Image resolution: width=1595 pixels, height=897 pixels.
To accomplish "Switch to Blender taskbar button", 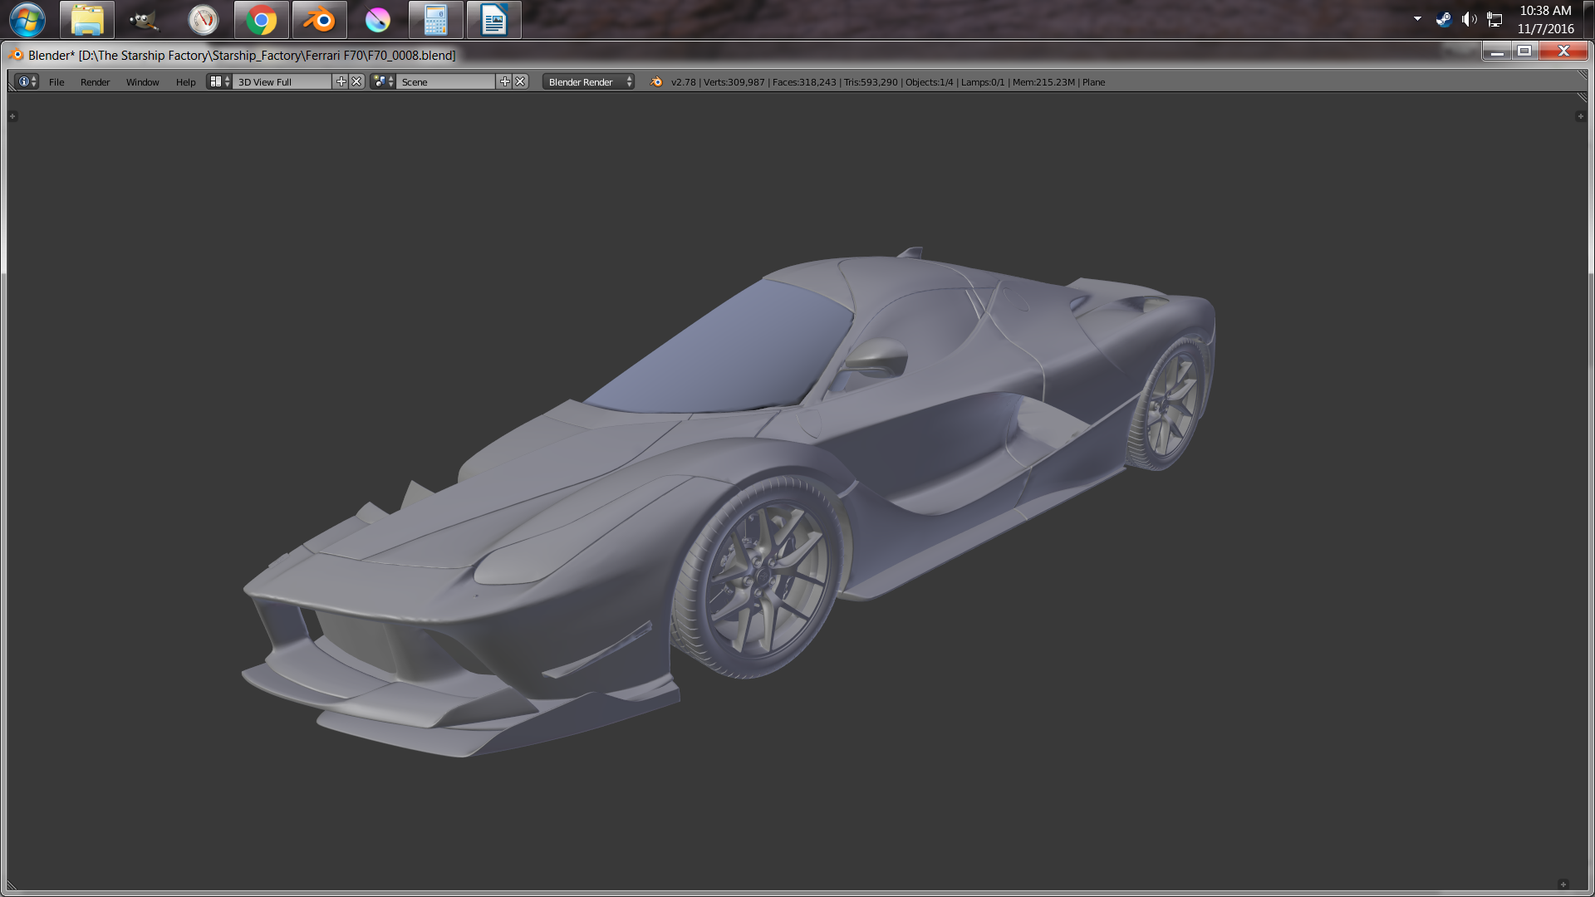I will coord(319,20).
